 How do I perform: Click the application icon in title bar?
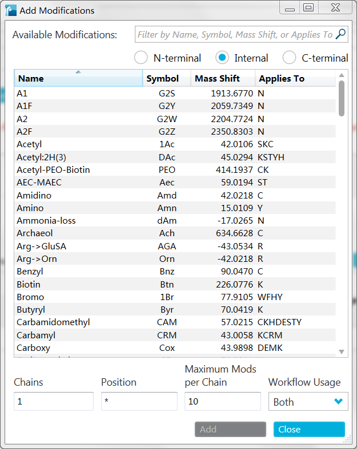[11, 10]
